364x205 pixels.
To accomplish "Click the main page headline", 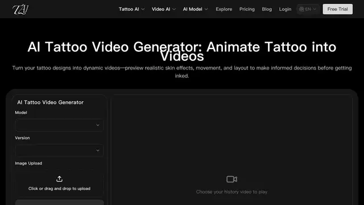I will (182, 51).
